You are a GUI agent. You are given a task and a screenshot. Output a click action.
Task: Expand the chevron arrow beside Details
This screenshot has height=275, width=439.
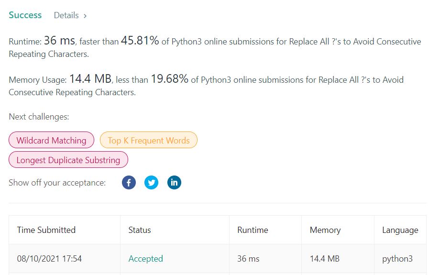coord(85,16)
